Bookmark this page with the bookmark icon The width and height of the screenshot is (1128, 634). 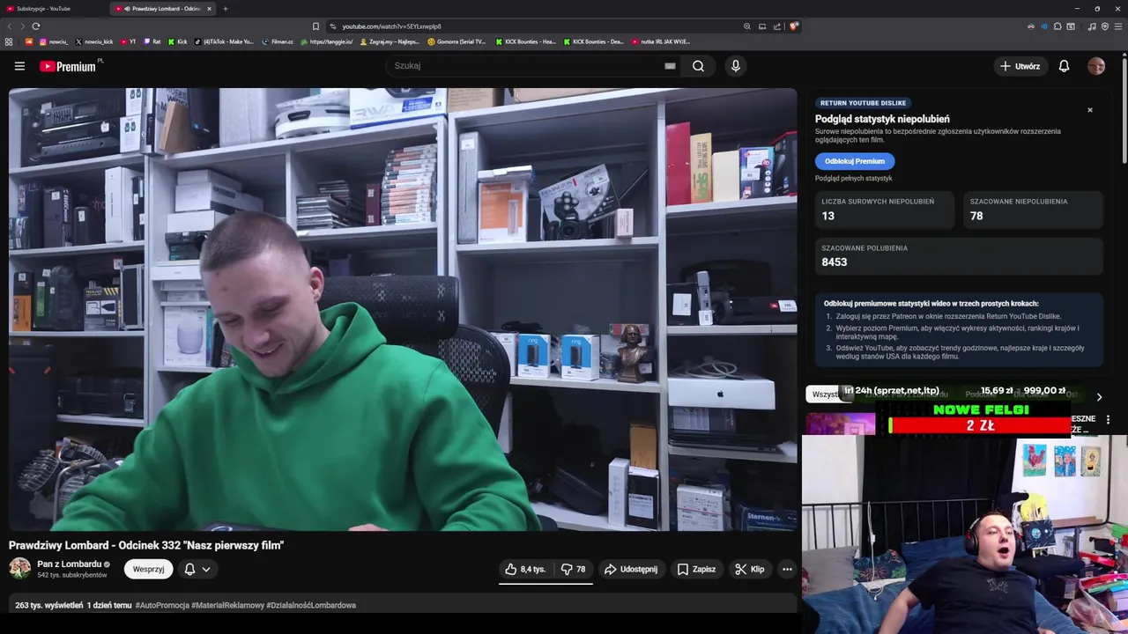pos(315,26)
